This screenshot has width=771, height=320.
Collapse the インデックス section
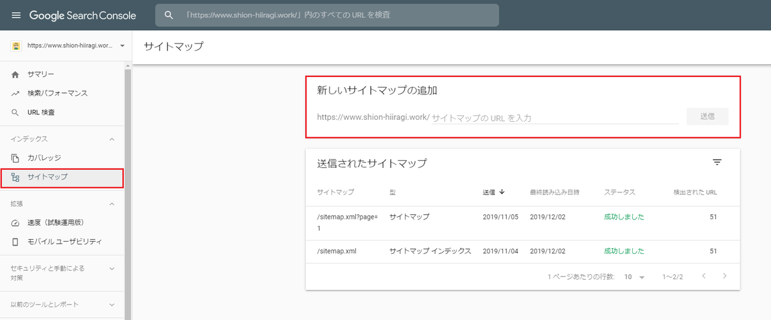[112, 139]
